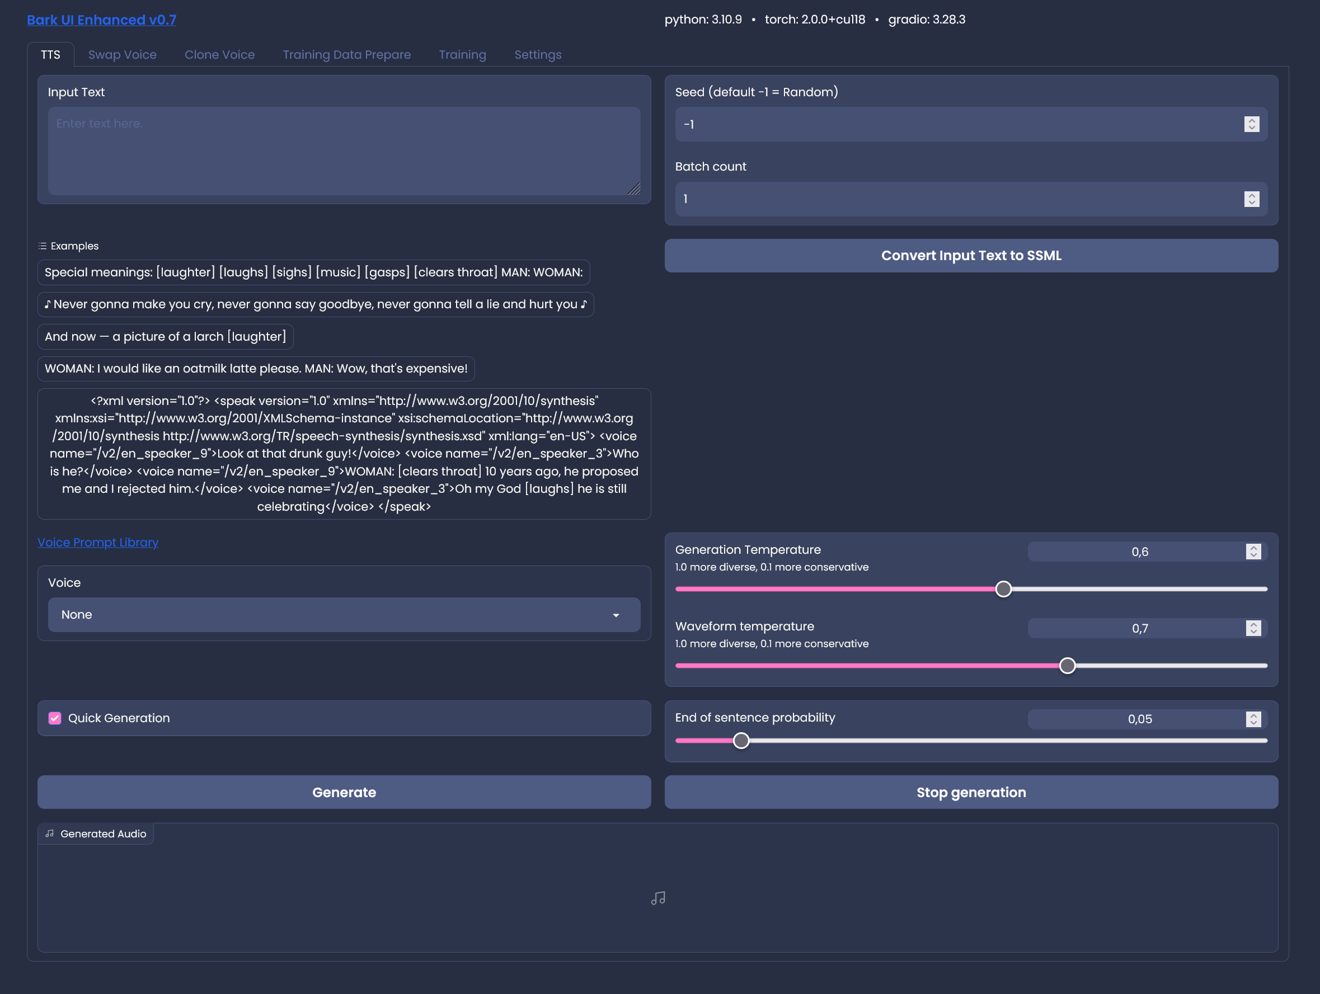Open the Voice Prompt Library link
The width and height of the screenshot is (1320, 994).
point(98,543)
